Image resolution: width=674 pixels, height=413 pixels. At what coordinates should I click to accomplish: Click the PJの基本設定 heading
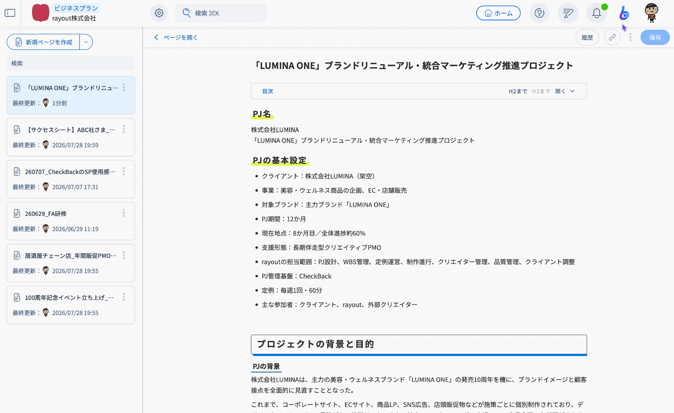pyautogui.click(x=279, y=160)
